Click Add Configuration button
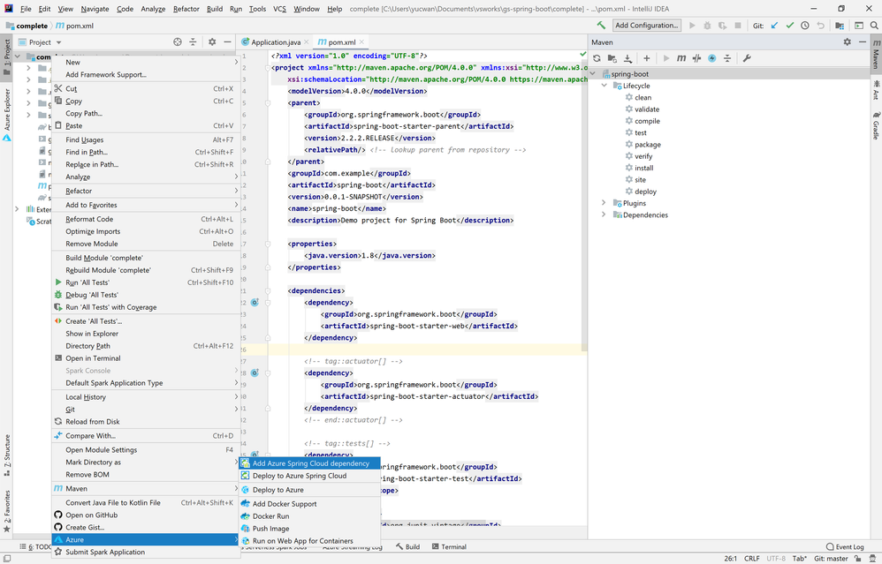The width and height of the screenshot is (882, 564). (646, 26)
